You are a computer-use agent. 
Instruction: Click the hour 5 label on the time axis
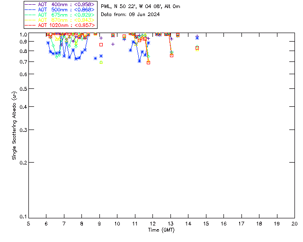(28, 224)
